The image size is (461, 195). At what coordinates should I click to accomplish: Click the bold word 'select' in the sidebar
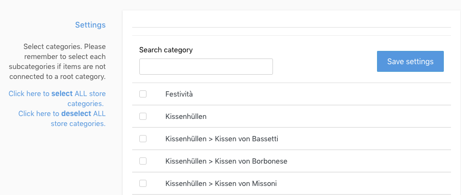[62, 94]
